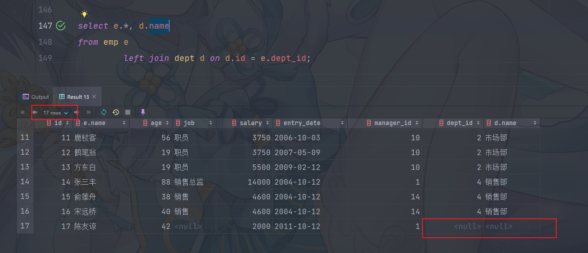Close the Result 13 tab
The height and width of the screenshot is (253, 588).
[x=94, y=97]
